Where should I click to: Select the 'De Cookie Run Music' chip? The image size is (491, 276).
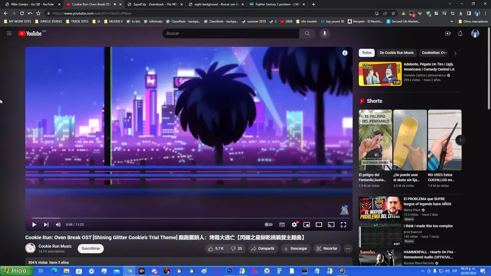pos(397,53)
